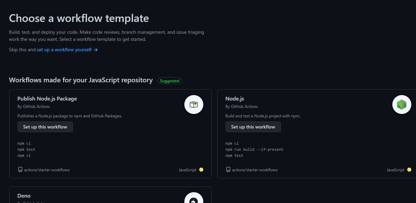Click the Publish Node.js Package title

tap(47, 99)
